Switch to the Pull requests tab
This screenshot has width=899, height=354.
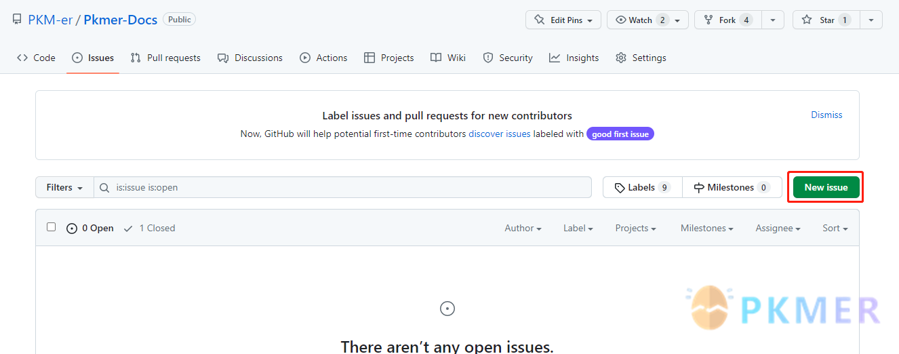pos(165,58)
